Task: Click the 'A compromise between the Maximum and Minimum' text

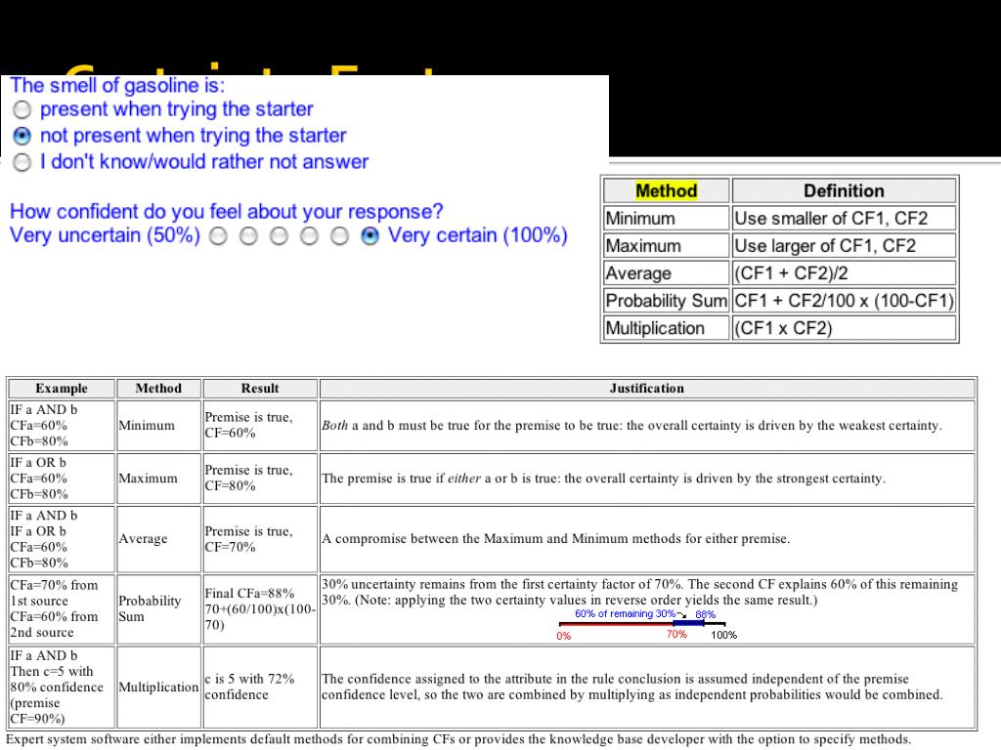Action: coord(556,539)
